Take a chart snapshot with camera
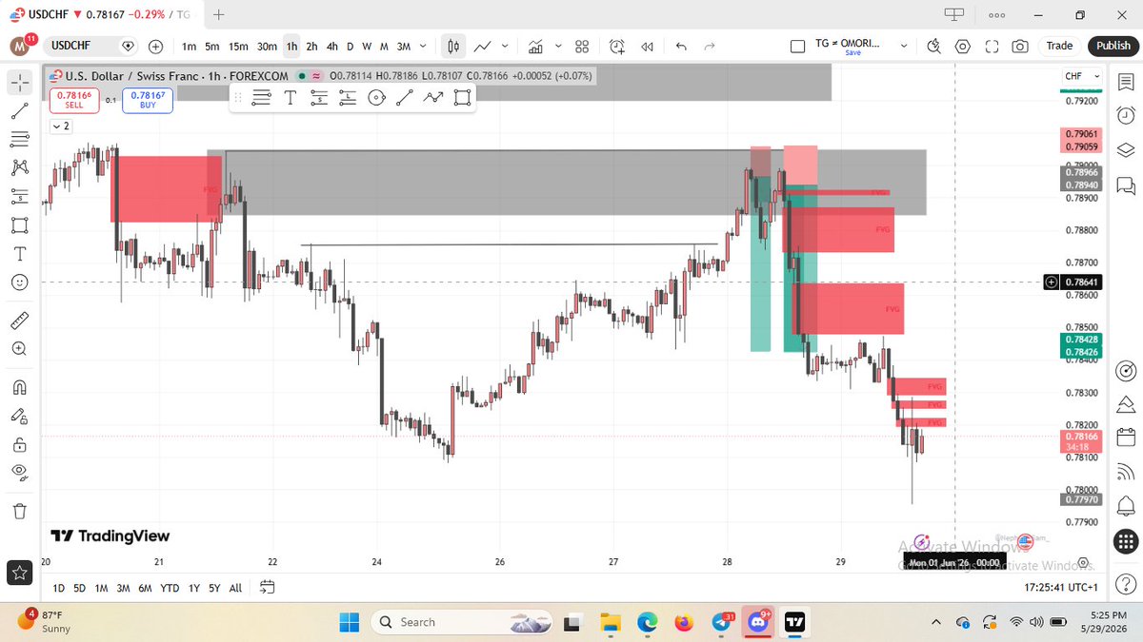Viewport: 1143px width, 642px height. (1020, 46)
